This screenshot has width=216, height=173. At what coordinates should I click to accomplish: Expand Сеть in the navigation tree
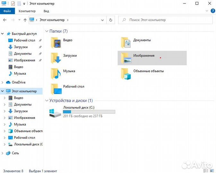pos(3,153)
